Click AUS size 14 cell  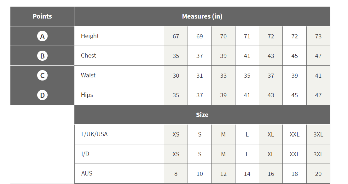coord(247,174)
